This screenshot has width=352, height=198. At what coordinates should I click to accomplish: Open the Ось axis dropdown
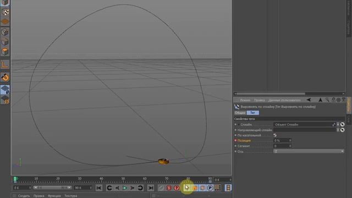click(309, 151)
